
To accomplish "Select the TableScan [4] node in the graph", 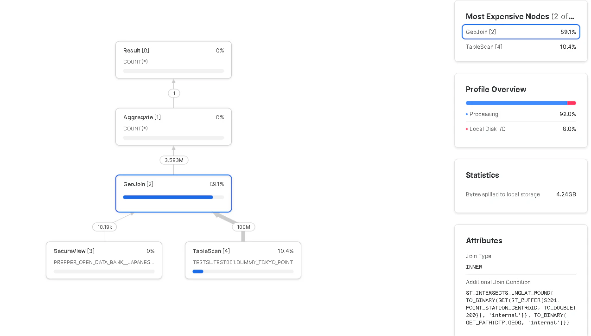I will [243, 260].
